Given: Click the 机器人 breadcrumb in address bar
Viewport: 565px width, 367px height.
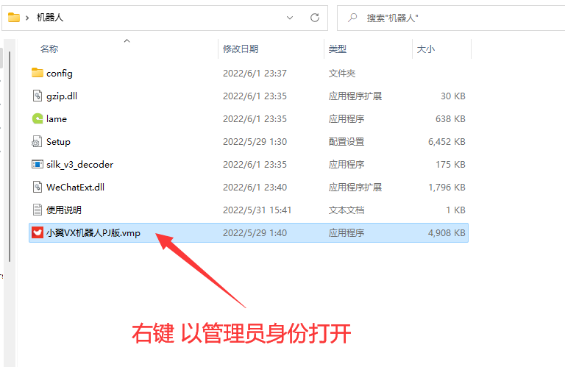Looking at the screenshot, I should (50, 17).
